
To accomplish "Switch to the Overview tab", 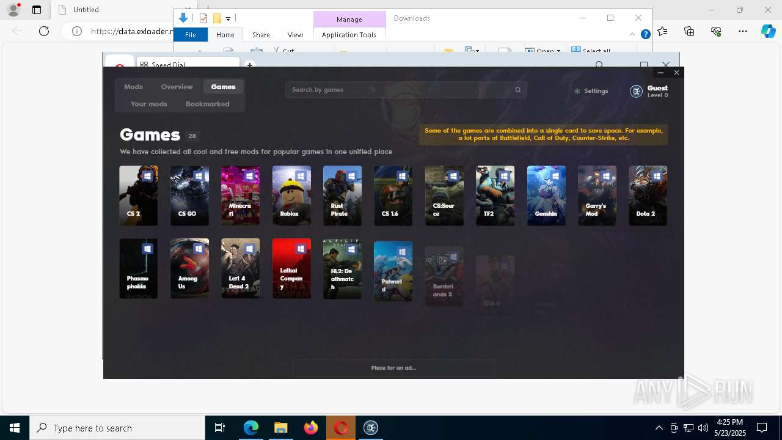I will tap(177, 87).
